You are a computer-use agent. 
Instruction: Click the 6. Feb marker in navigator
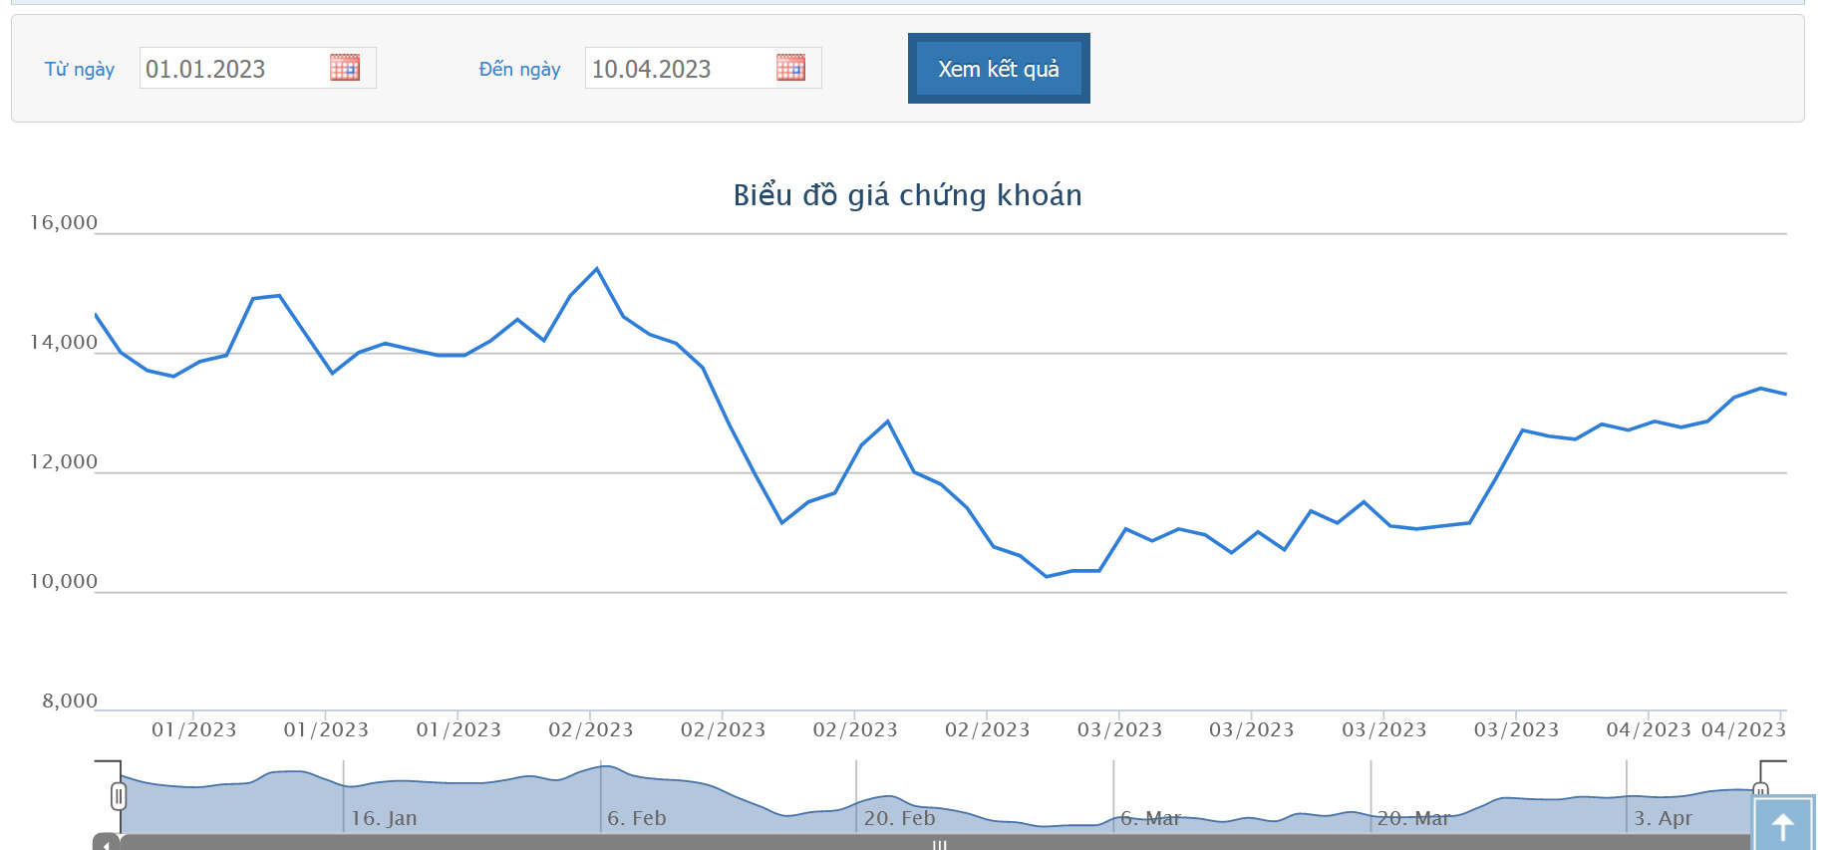(x=637, y=818)
